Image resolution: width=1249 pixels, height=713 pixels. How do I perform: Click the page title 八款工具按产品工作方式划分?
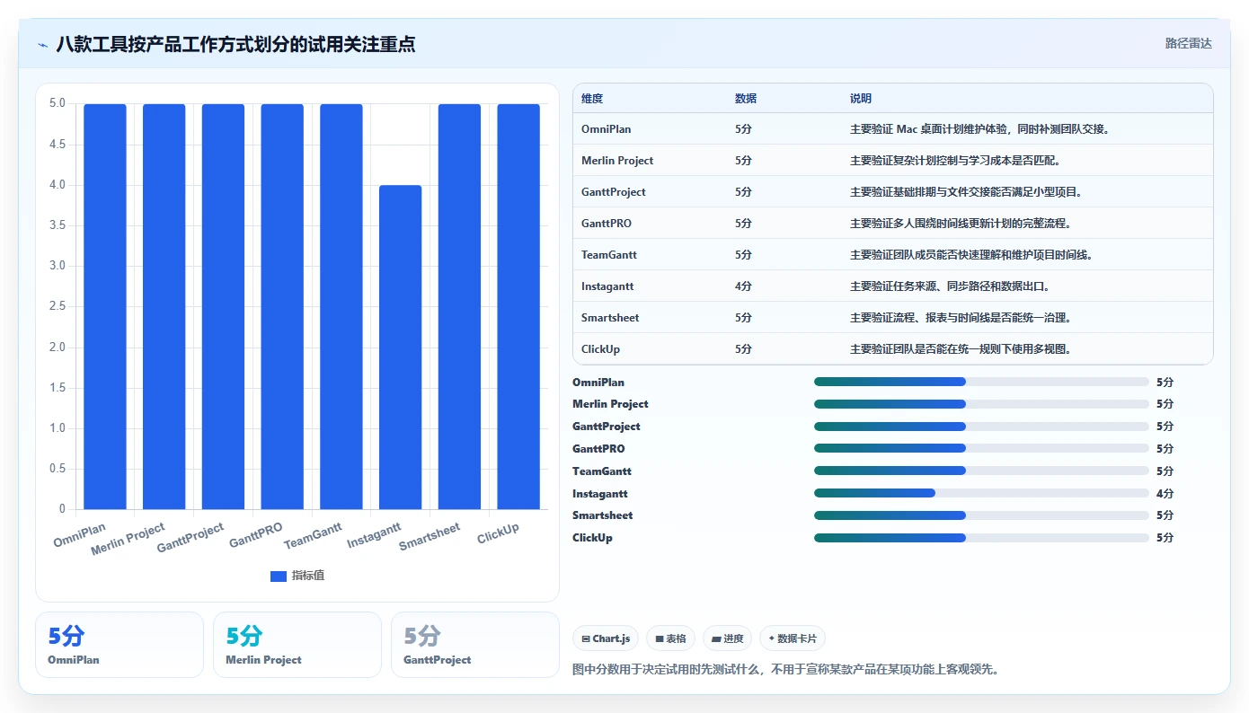click(235, 44)
